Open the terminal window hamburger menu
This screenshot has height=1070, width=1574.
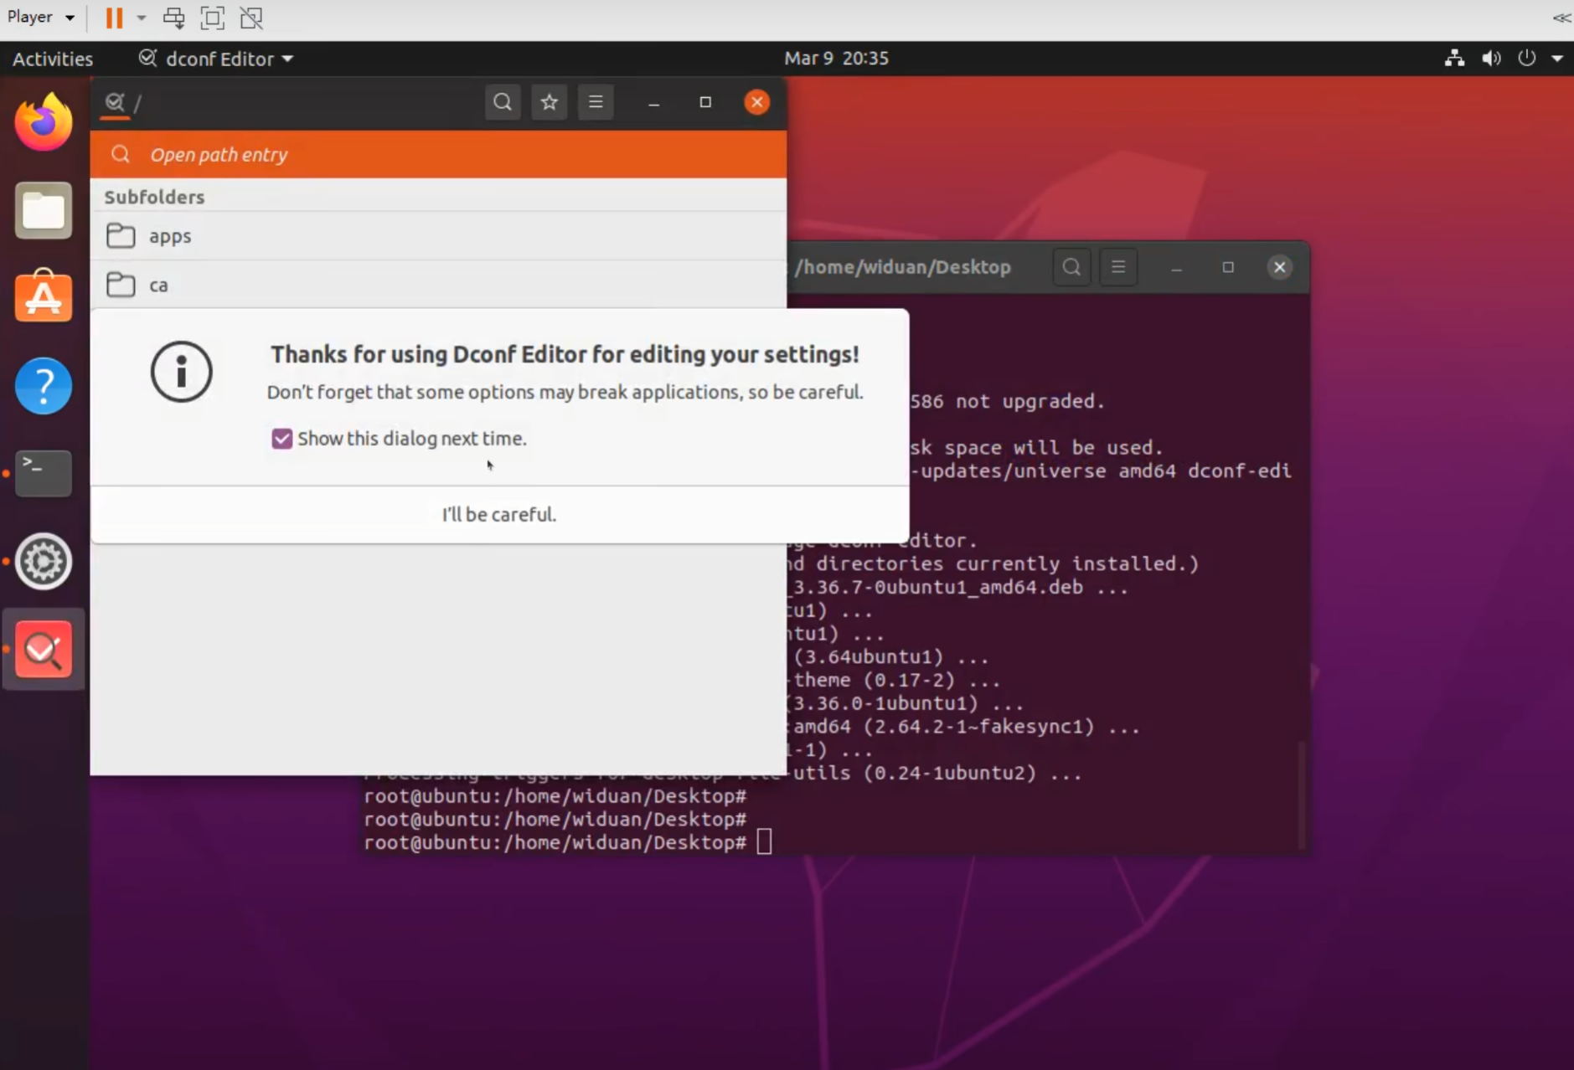click(1118, 267)
